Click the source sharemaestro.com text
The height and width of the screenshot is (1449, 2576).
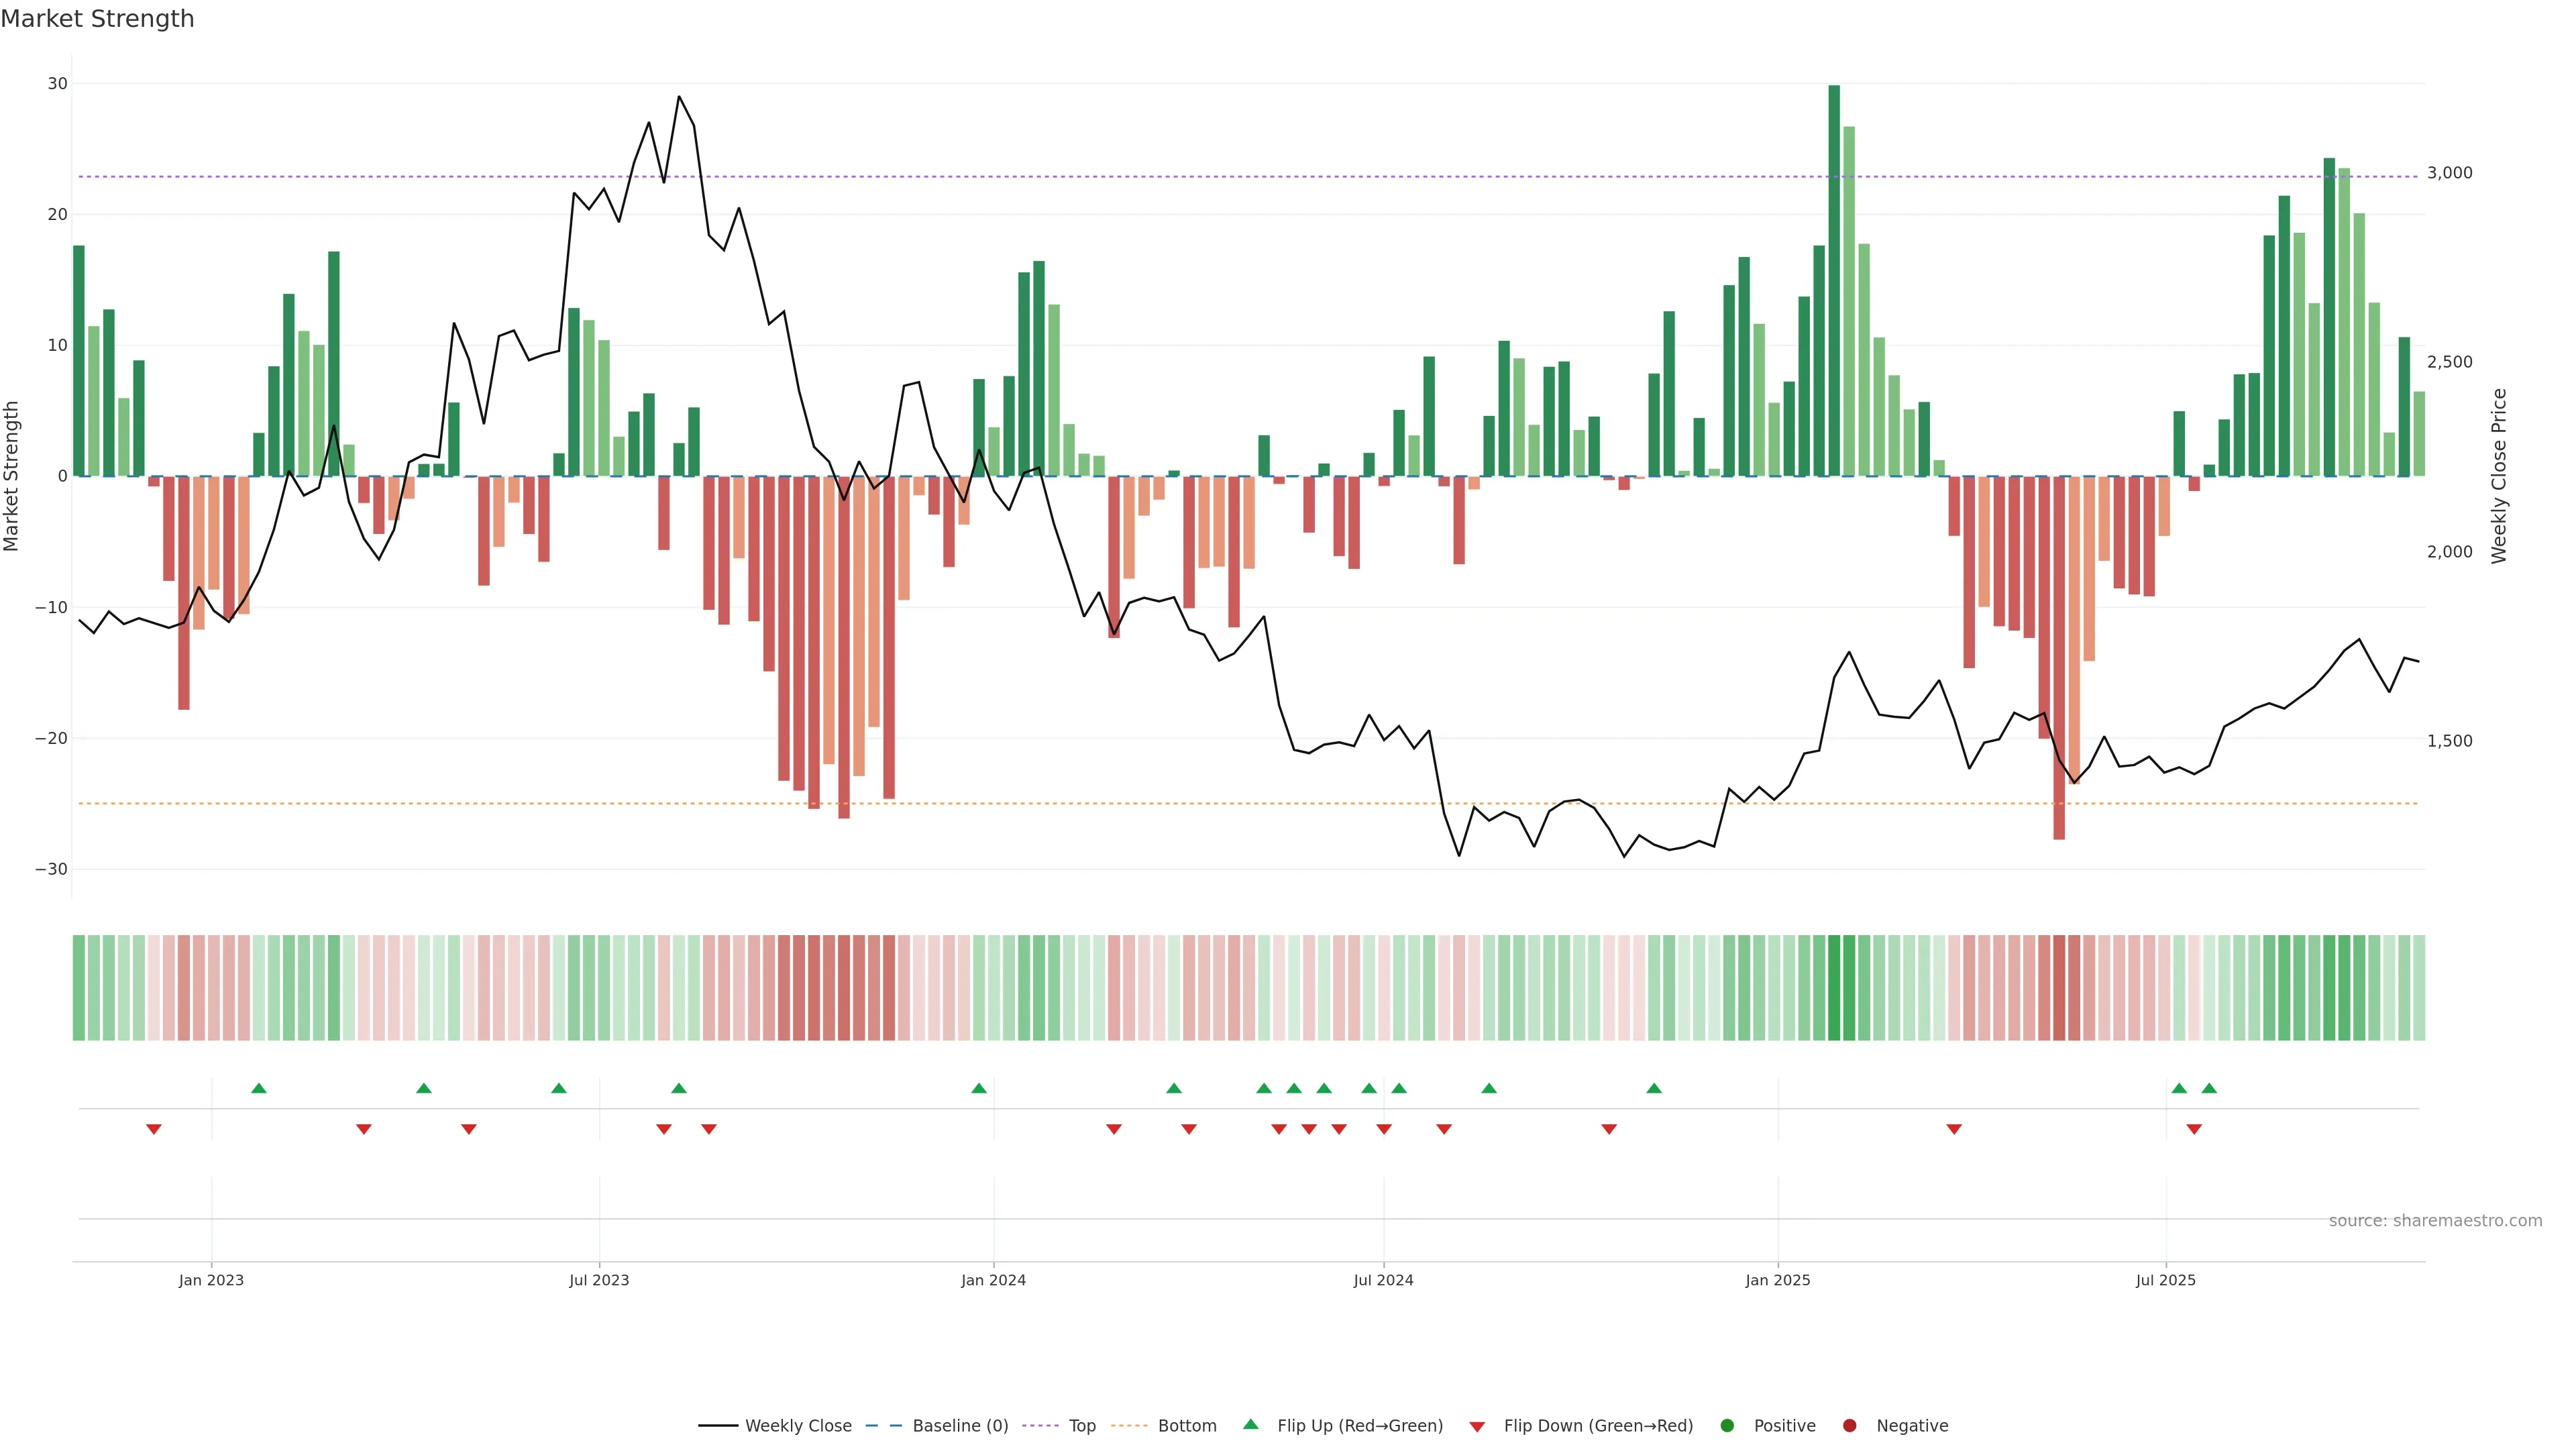click(2435, 1221)
